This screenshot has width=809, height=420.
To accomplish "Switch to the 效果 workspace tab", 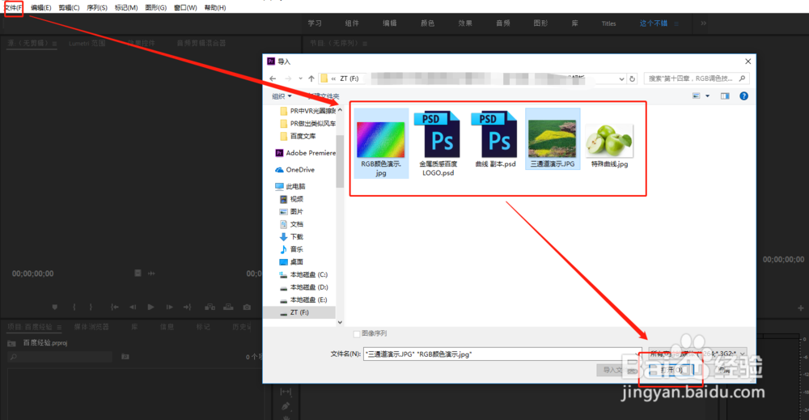I will [465, 23].
